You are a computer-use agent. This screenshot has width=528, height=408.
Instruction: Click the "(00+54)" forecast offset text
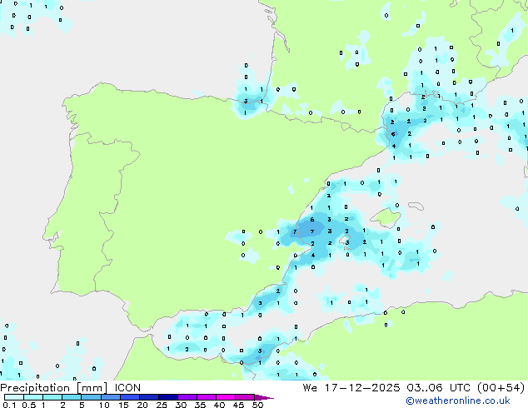click(501, 388)
